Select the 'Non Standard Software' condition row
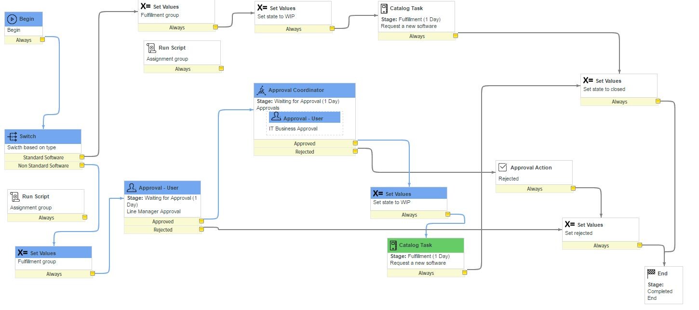The height and width of the screenshot is (310, 699). [43, 166]
